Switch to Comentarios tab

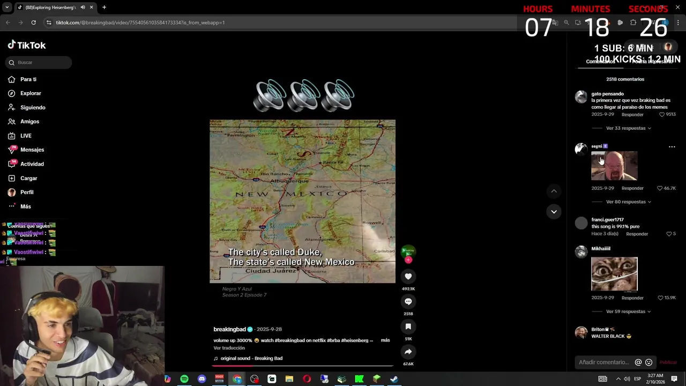click(600, 62)
